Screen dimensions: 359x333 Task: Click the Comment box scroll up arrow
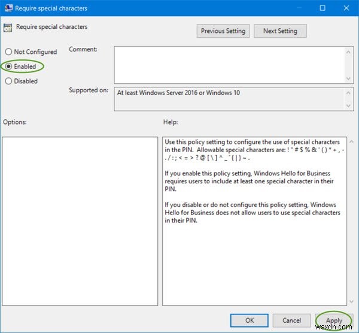(348, 52)
